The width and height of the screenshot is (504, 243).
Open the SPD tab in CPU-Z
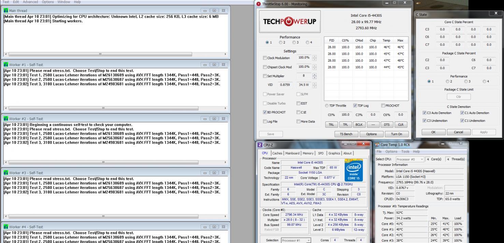coord(321,153)
